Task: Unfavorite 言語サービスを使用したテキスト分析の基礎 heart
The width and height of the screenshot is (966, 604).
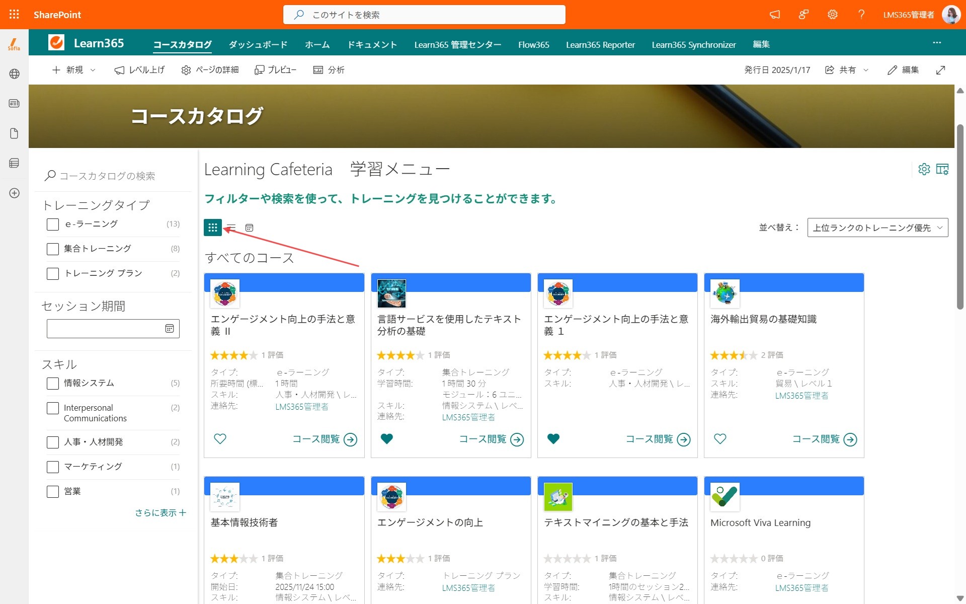Action: pos(386,439)
